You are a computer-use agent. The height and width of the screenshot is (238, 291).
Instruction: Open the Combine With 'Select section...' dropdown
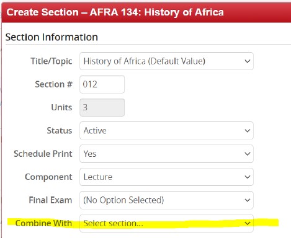pyautogui.click(x=166, y=223)
